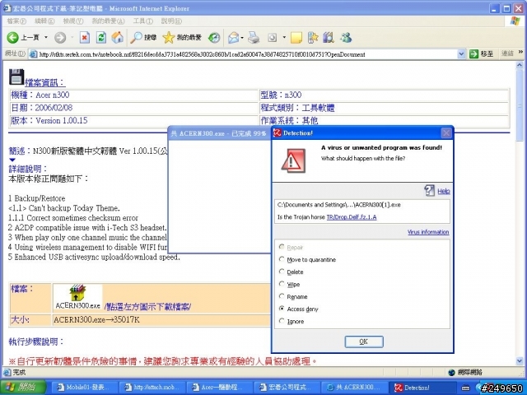The width and height of the screenshot is (527, 395).
Task: Open the 檔案(F) menu
Action: pyautogui.click(x=16, y=21)
